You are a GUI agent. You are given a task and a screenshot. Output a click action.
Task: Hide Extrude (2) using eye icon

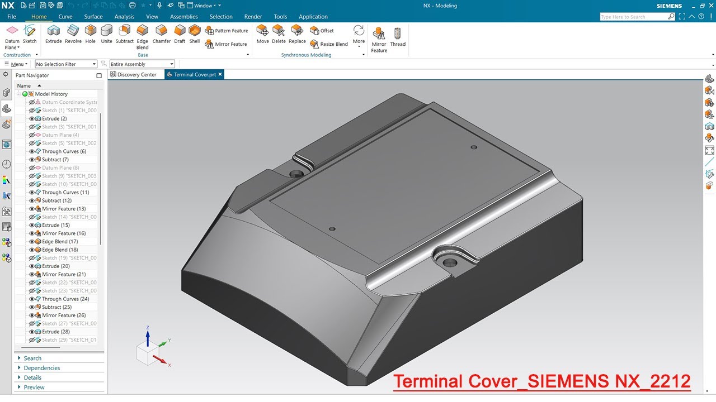[32, 118]
